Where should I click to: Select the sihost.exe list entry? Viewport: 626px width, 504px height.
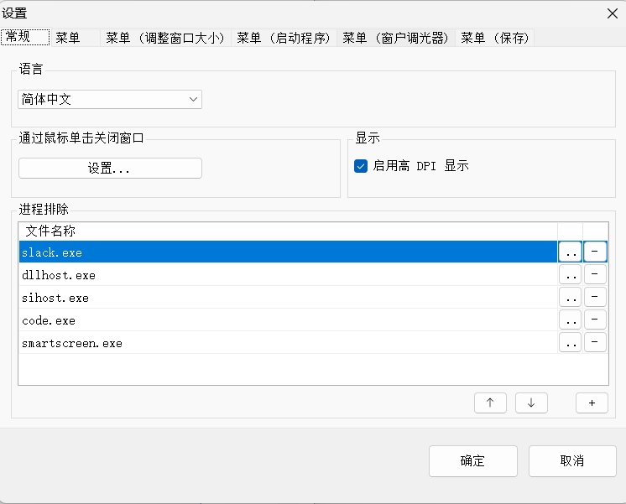click(55, 298)
